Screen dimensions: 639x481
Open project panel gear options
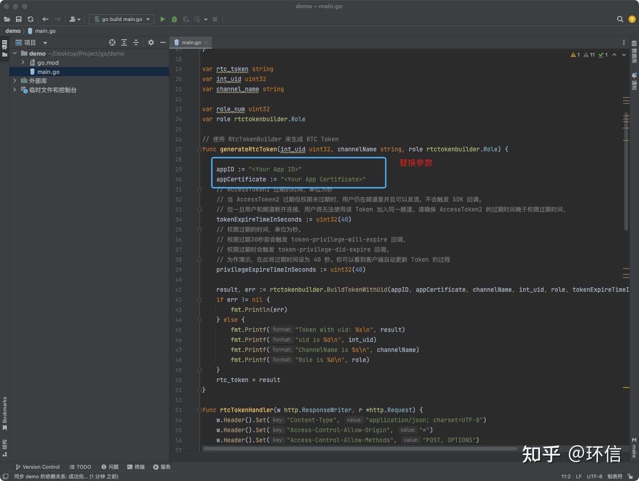[x=151, y=42]
